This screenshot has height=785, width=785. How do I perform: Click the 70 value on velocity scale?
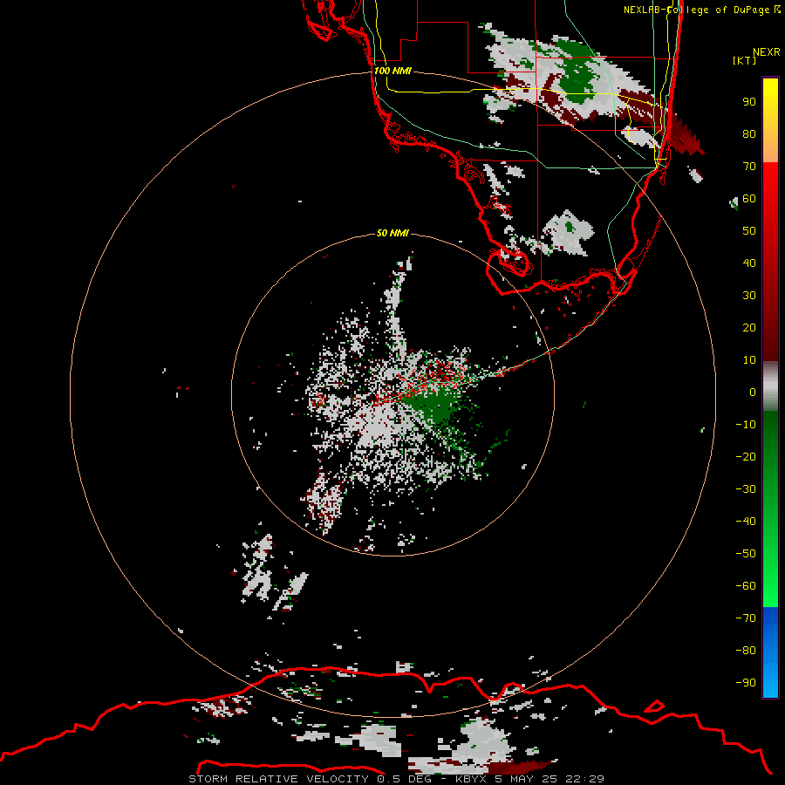pyautogui.click(x=749, y=167)
